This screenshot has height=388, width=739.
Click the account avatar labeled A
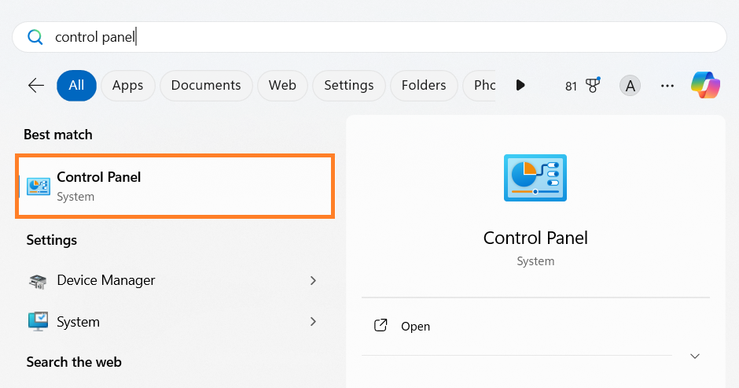click(629, 86)
